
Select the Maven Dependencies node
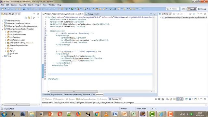coord(19,45)
